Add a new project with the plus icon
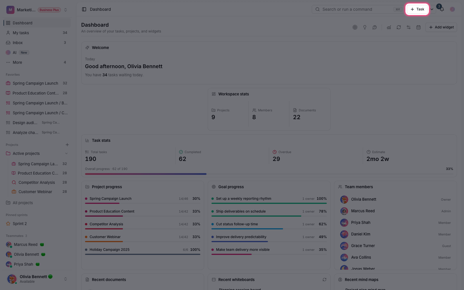This screenshot has width=464, height=290. pyautogui.click(x=67, y=145)
